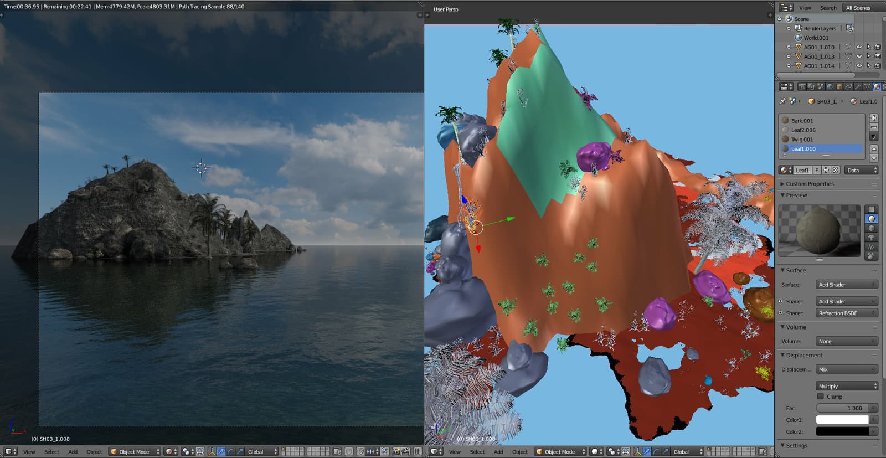Screen dimensions: 886x458
Task: Click the pin icon in properties breadcrumb
Action: click(x=782, y=101)
